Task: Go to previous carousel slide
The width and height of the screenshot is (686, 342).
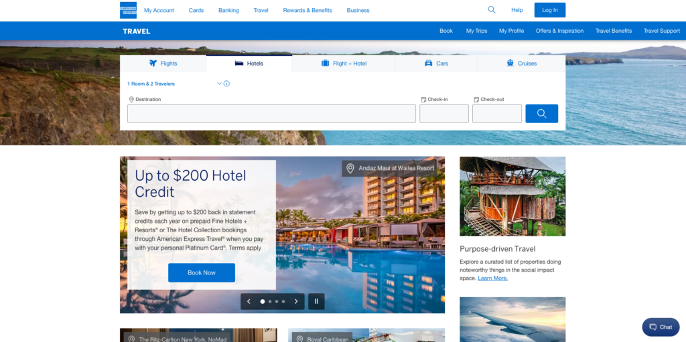Action: (x=249, y=301)
